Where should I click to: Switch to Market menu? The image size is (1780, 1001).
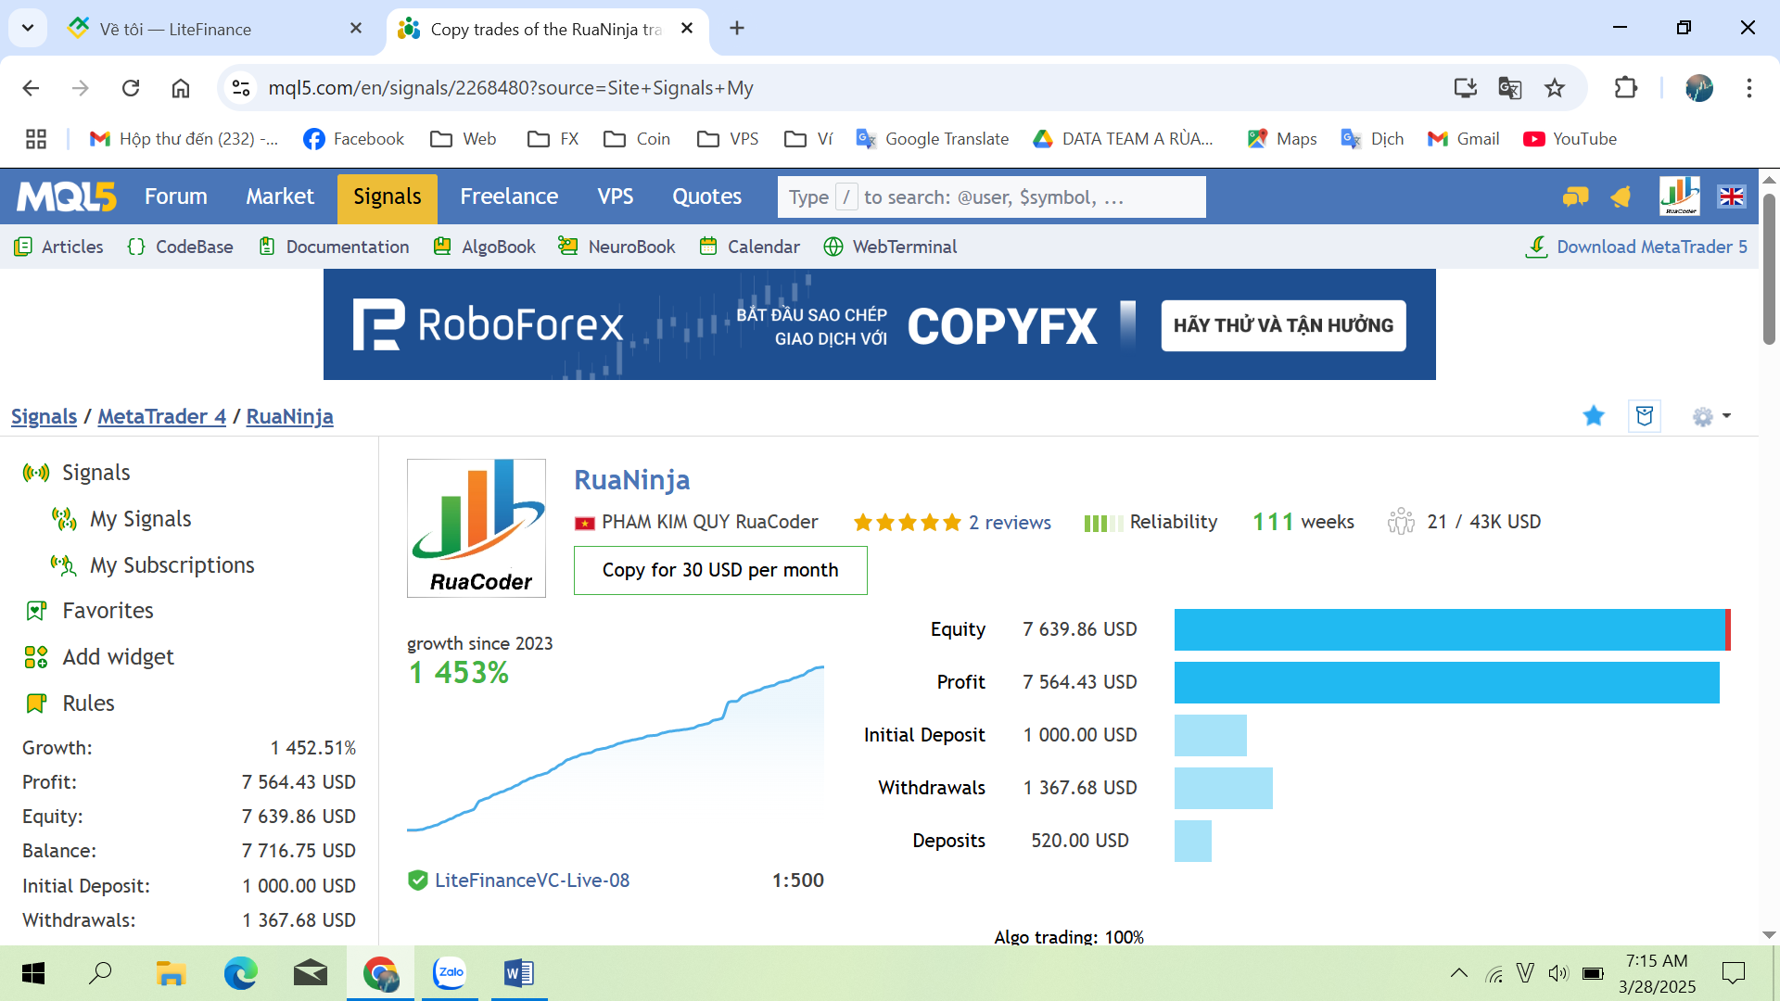280,196
